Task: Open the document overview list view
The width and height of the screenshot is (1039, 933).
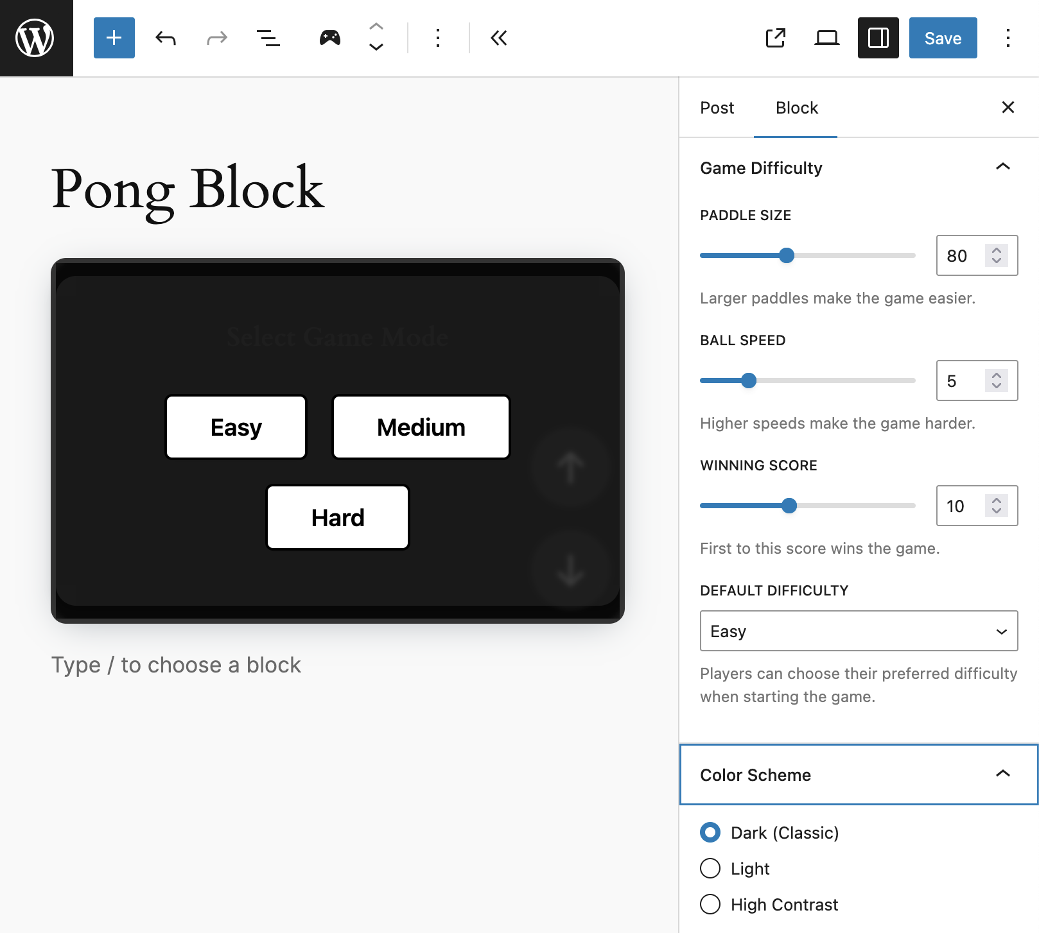Action: (268, 38)
